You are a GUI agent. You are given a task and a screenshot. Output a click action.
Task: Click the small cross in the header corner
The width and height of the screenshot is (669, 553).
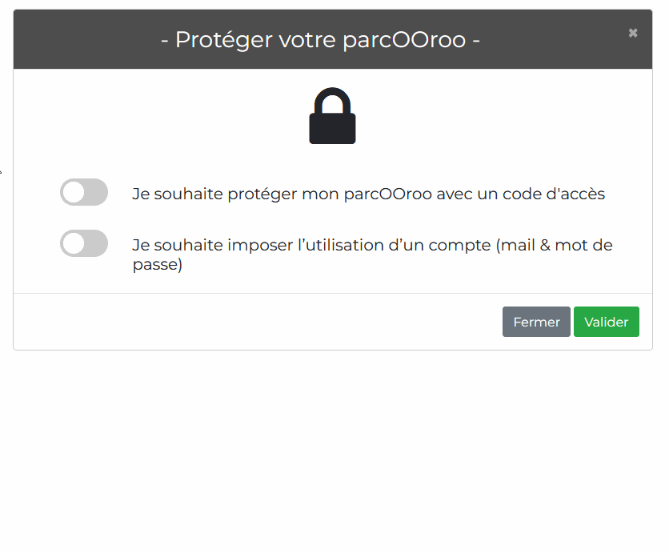click(633, 33)
